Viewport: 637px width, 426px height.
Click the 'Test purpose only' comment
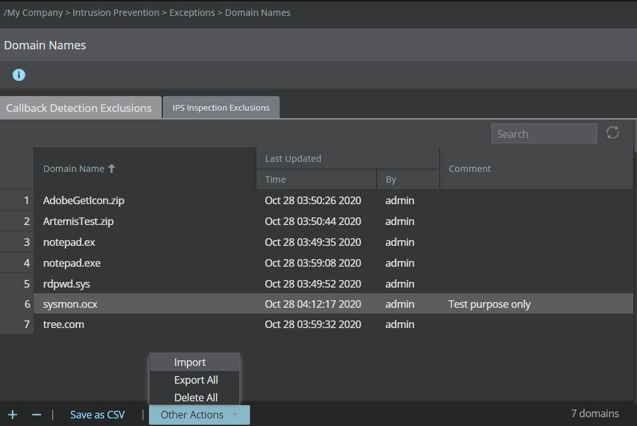point(489,304)
